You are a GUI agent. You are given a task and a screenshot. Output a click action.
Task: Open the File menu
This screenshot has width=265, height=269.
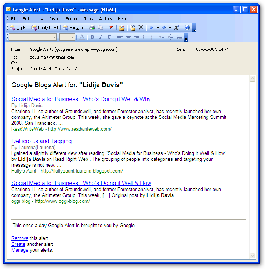14,19
